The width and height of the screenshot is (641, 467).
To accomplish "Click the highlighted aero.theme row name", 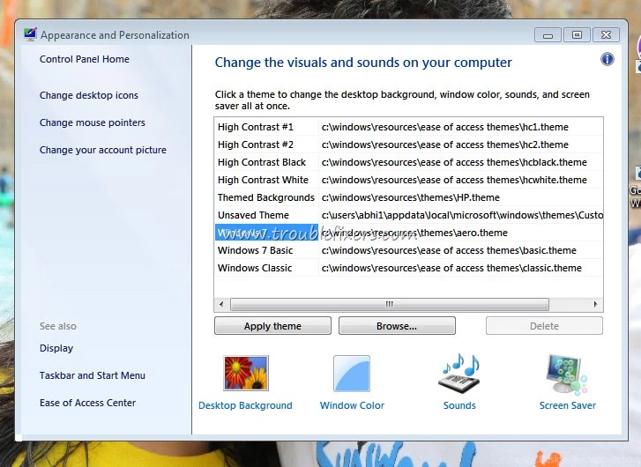I will tap(266, 233).
